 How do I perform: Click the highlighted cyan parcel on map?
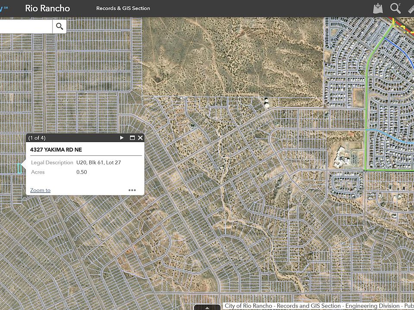tap(19, 168)
